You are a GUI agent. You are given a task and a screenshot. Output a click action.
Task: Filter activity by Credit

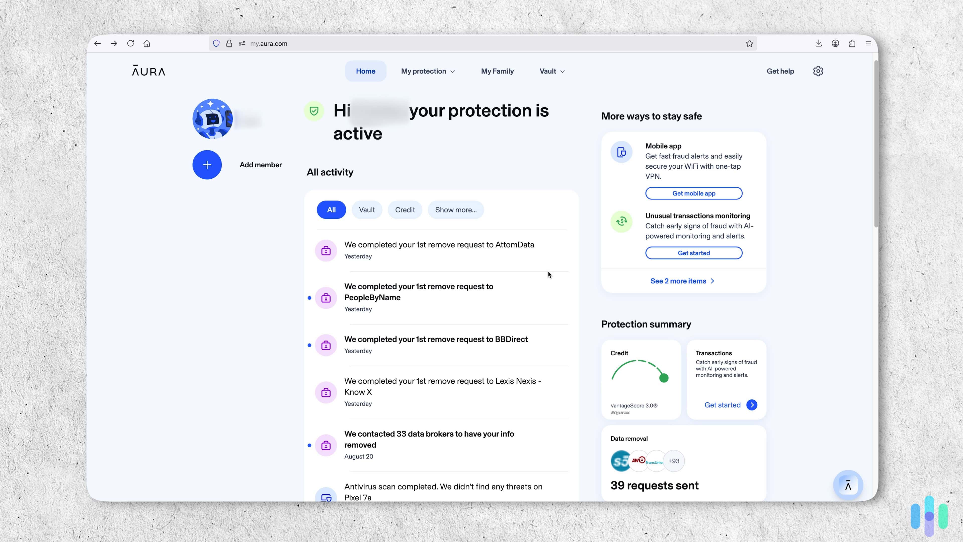(x=405, y=210)
